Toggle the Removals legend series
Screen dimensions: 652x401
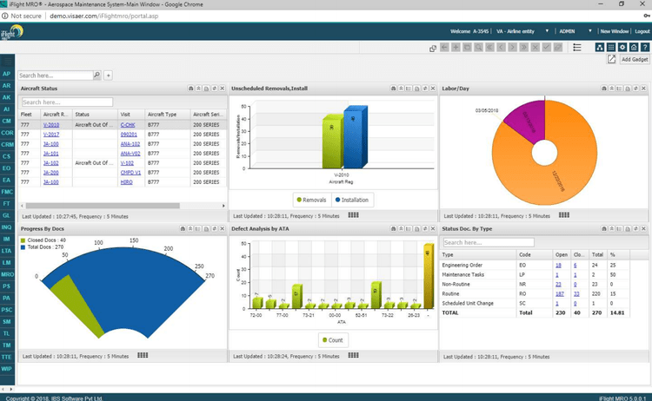[311, 200]
